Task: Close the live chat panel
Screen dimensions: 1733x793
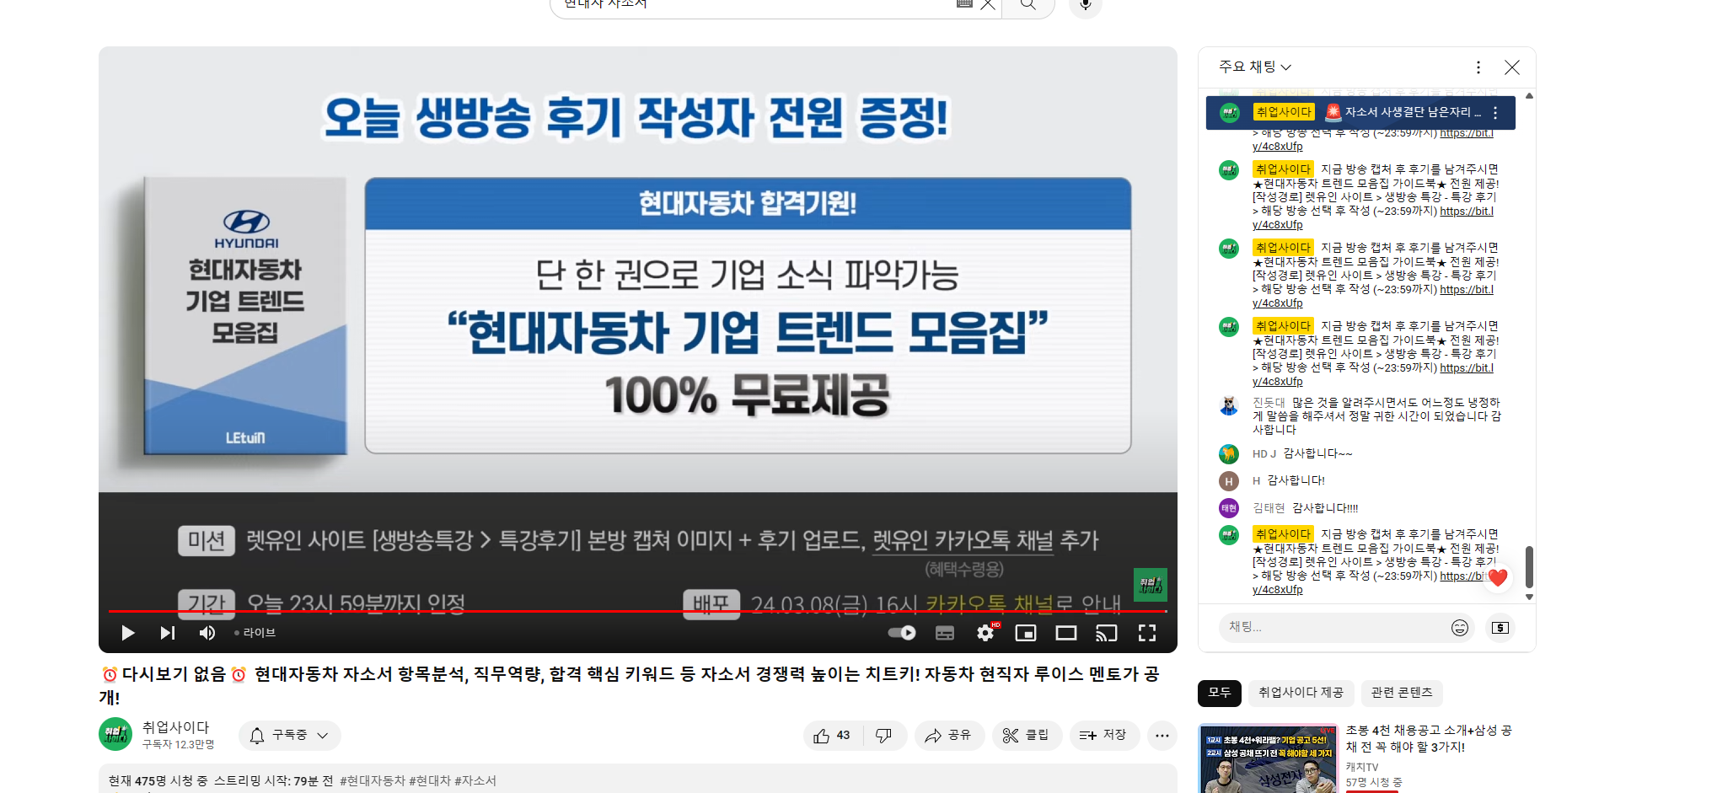Action: (1512, 67)
